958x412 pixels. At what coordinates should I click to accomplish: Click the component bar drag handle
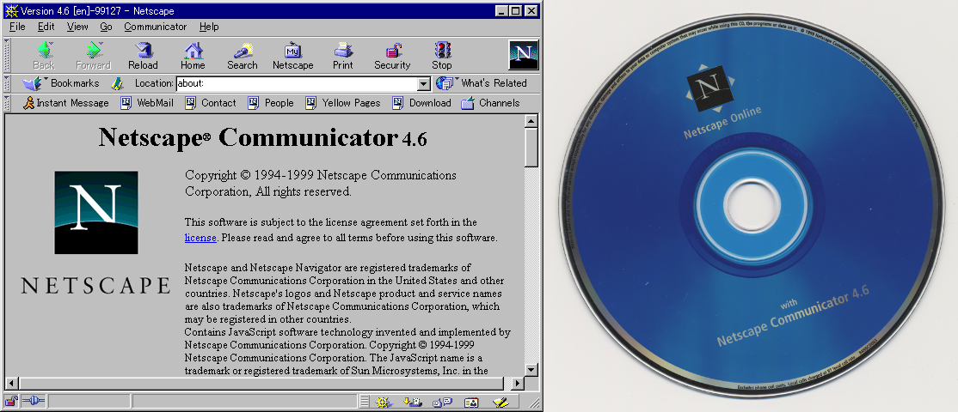click(364, 403)
